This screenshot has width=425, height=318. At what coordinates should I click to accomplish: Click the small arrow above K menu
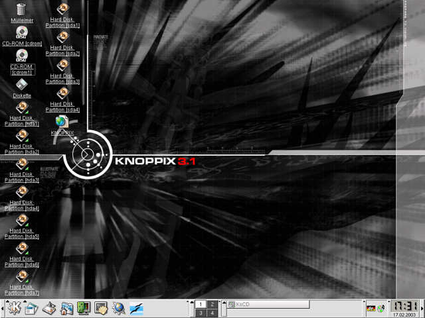(x=7, y=301)
